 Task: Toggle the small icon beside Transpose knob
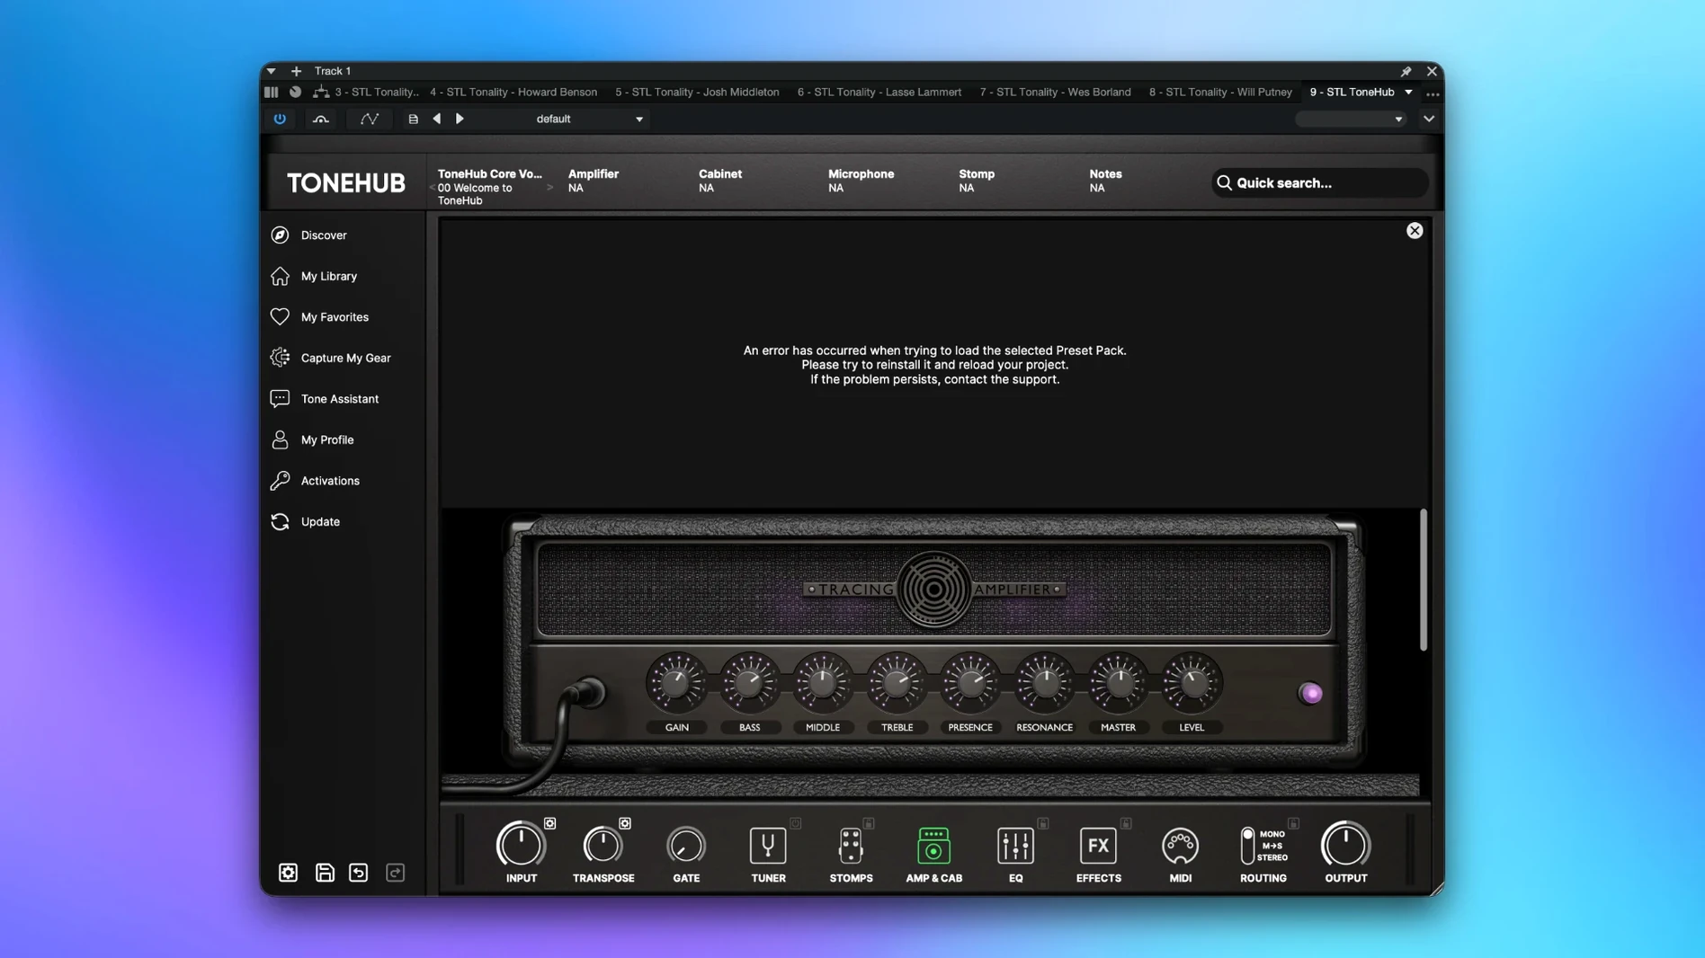625,823
